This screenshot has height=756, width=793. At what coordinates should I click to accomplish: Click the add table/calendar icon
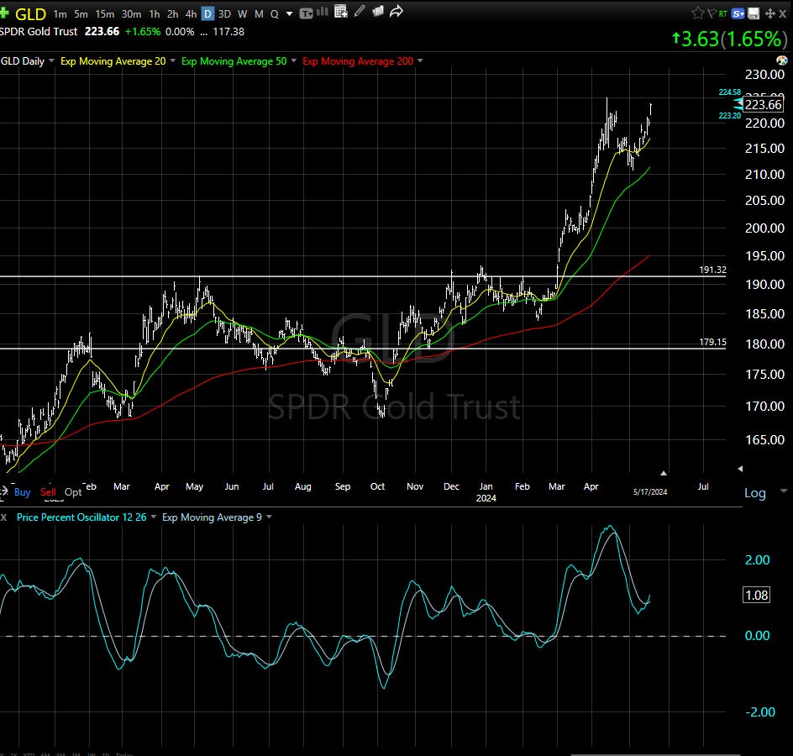(x=341, y=12)
